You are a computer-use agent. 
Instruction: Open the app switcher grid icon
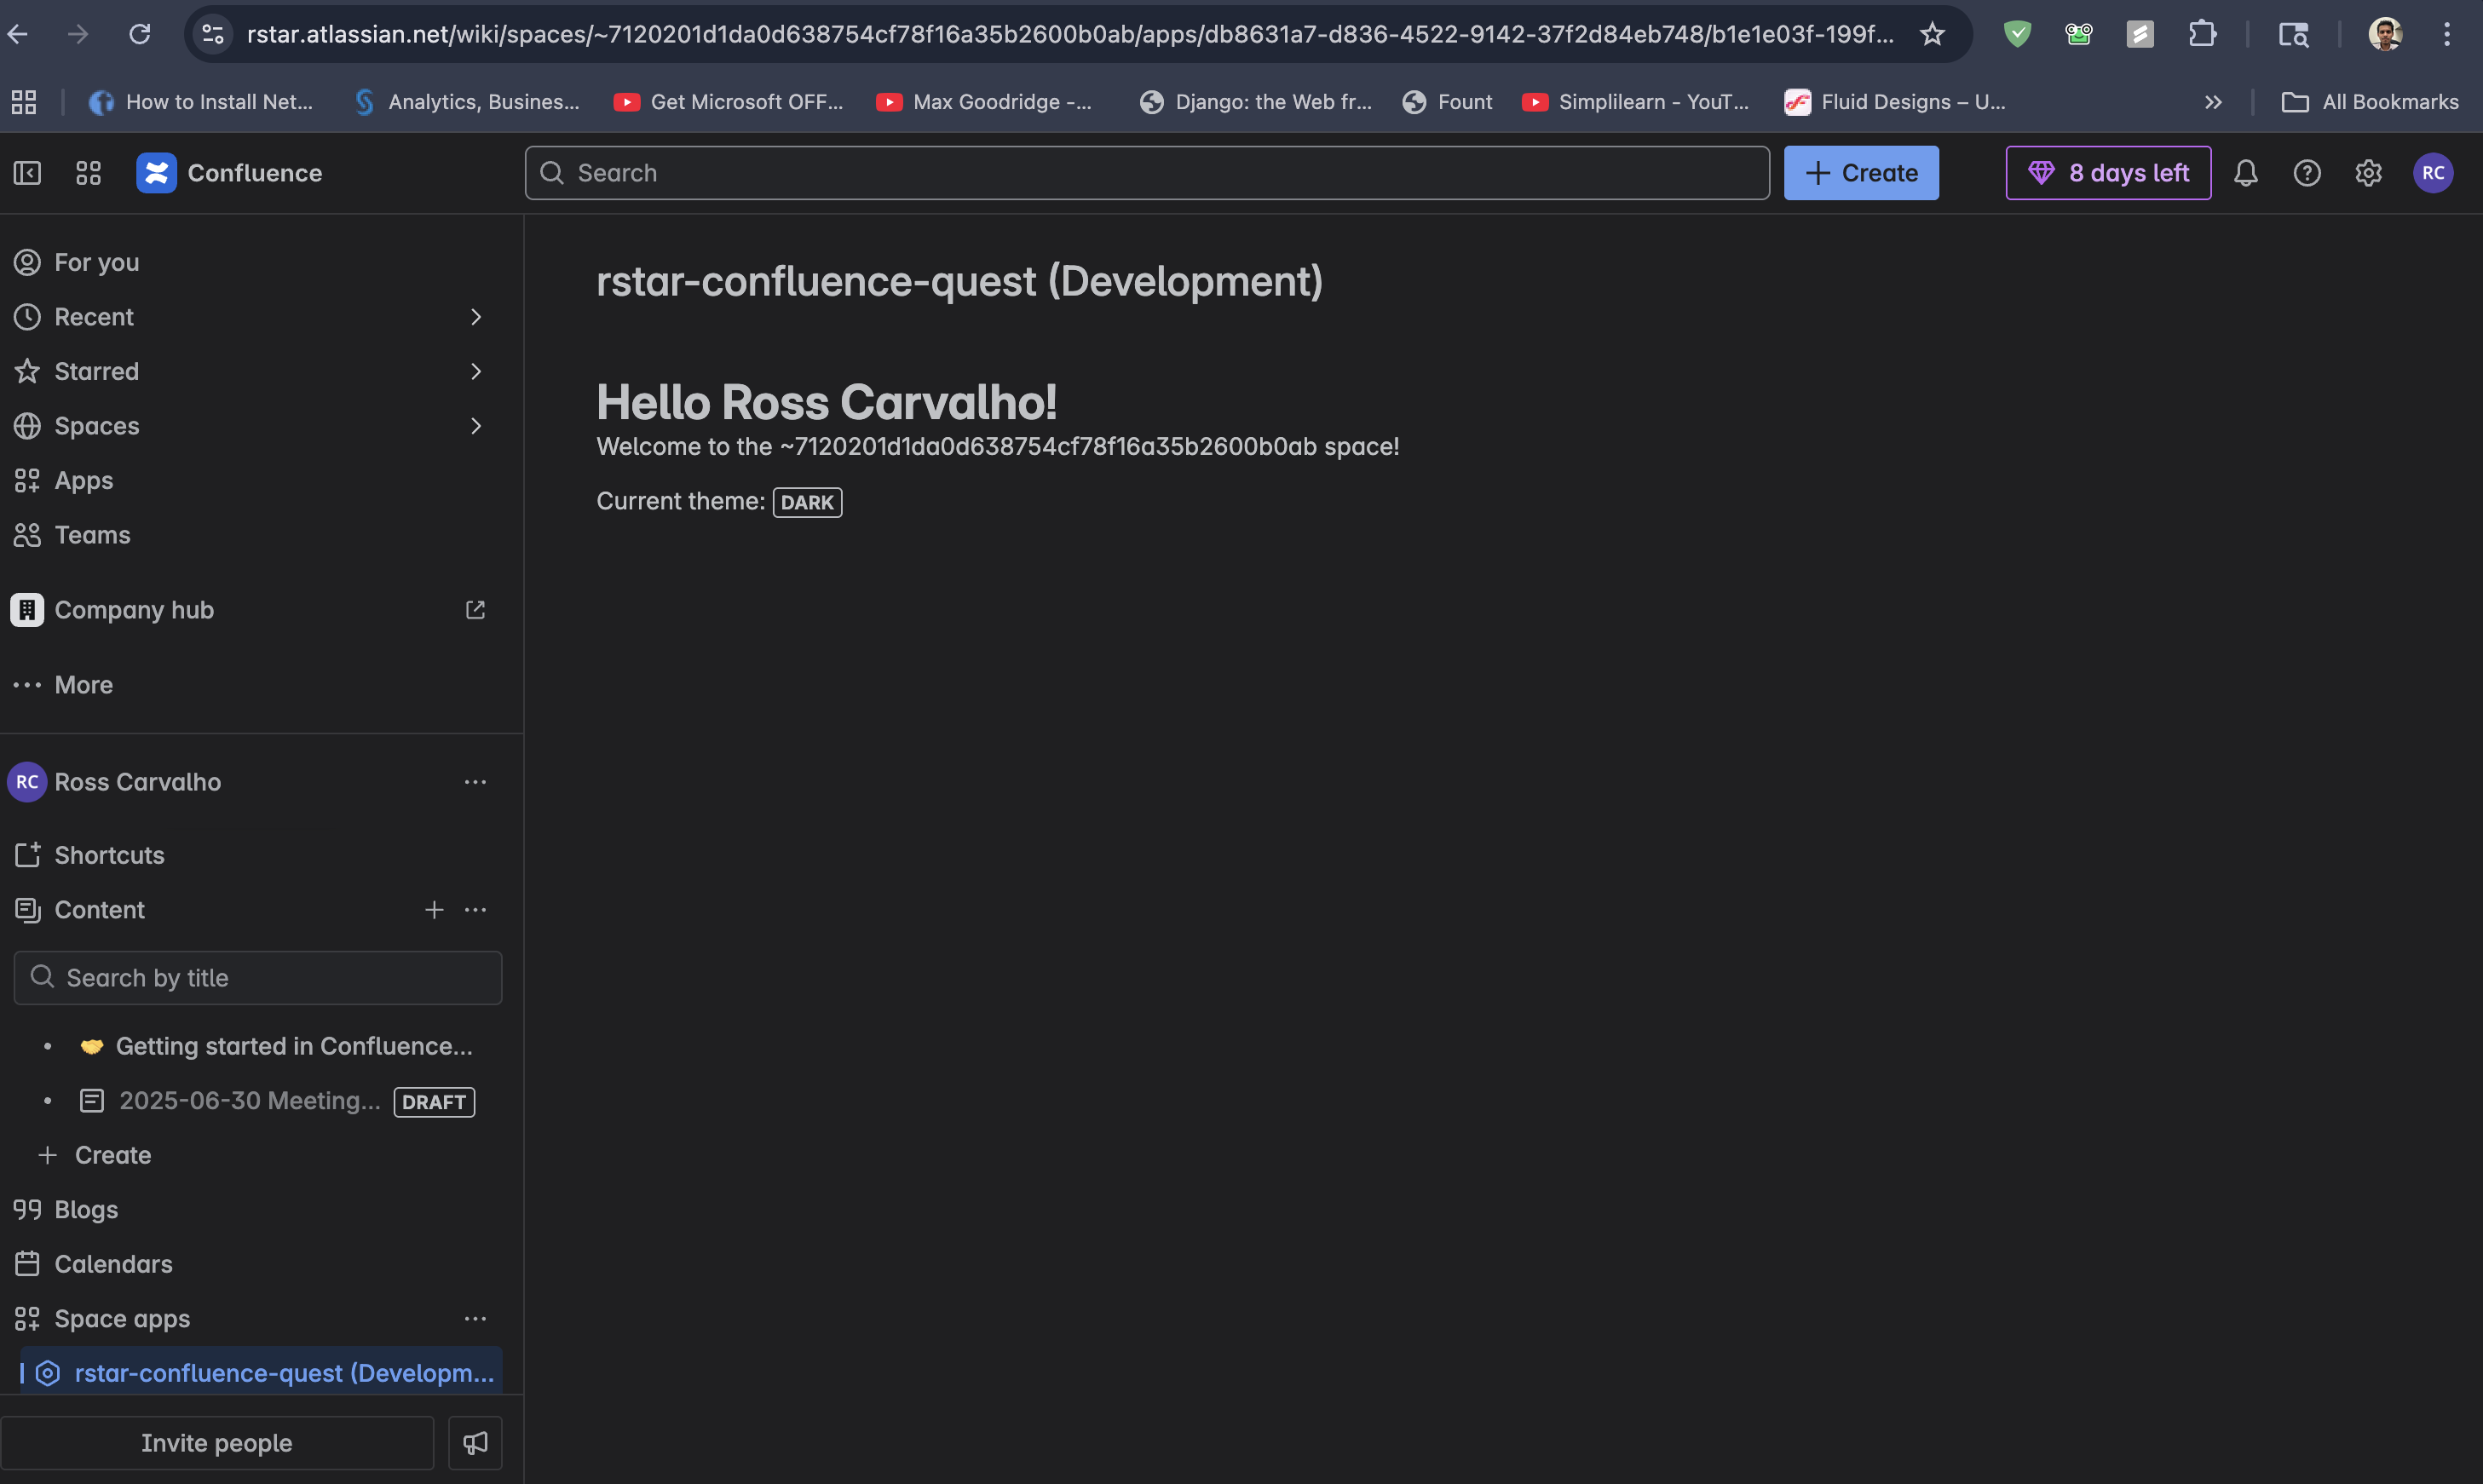pyautogui.click(x=88, y=173)
